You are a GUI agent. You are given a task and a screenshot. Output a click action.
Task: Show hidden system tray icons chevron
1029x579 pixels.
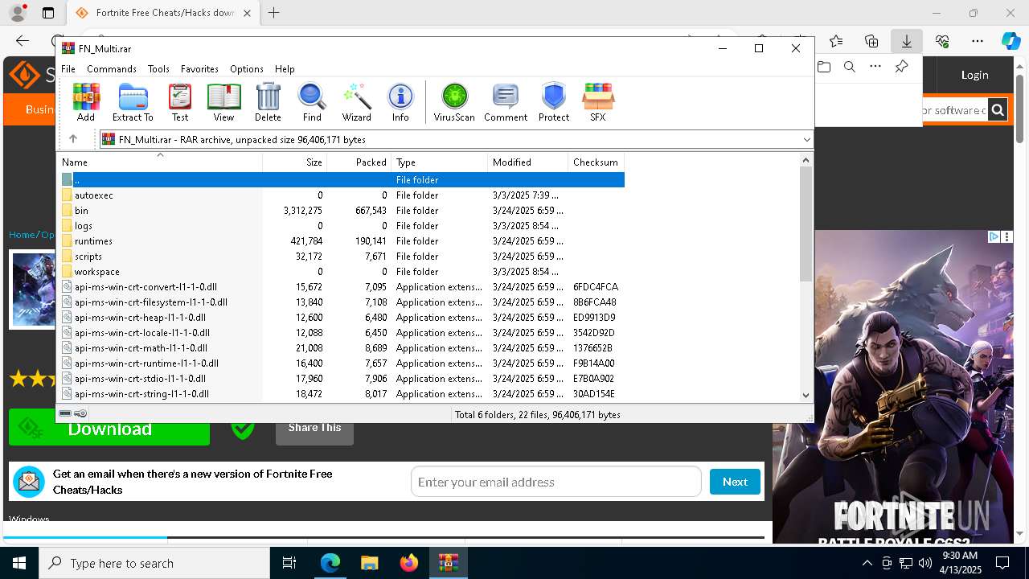(867, 563)
